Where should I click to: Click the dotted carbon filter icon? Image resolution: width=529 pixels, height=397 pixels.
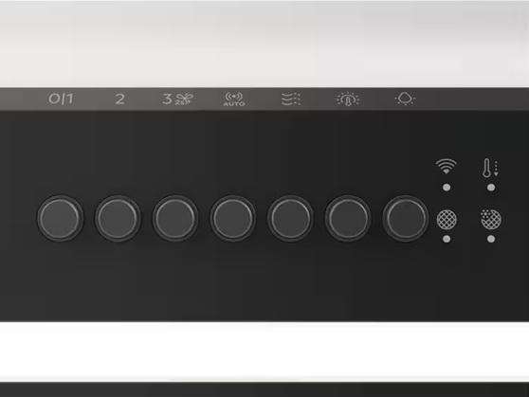[491, 219]
